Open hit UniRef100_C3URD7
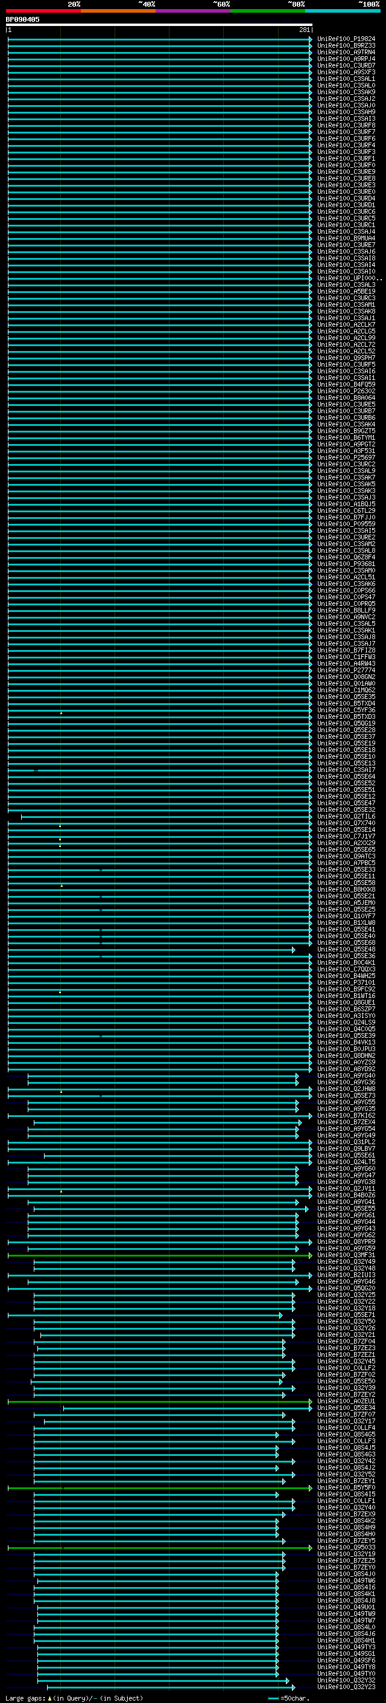This screenshot has width=386, height=1703. pyautogui.click(x=346, y=65)
